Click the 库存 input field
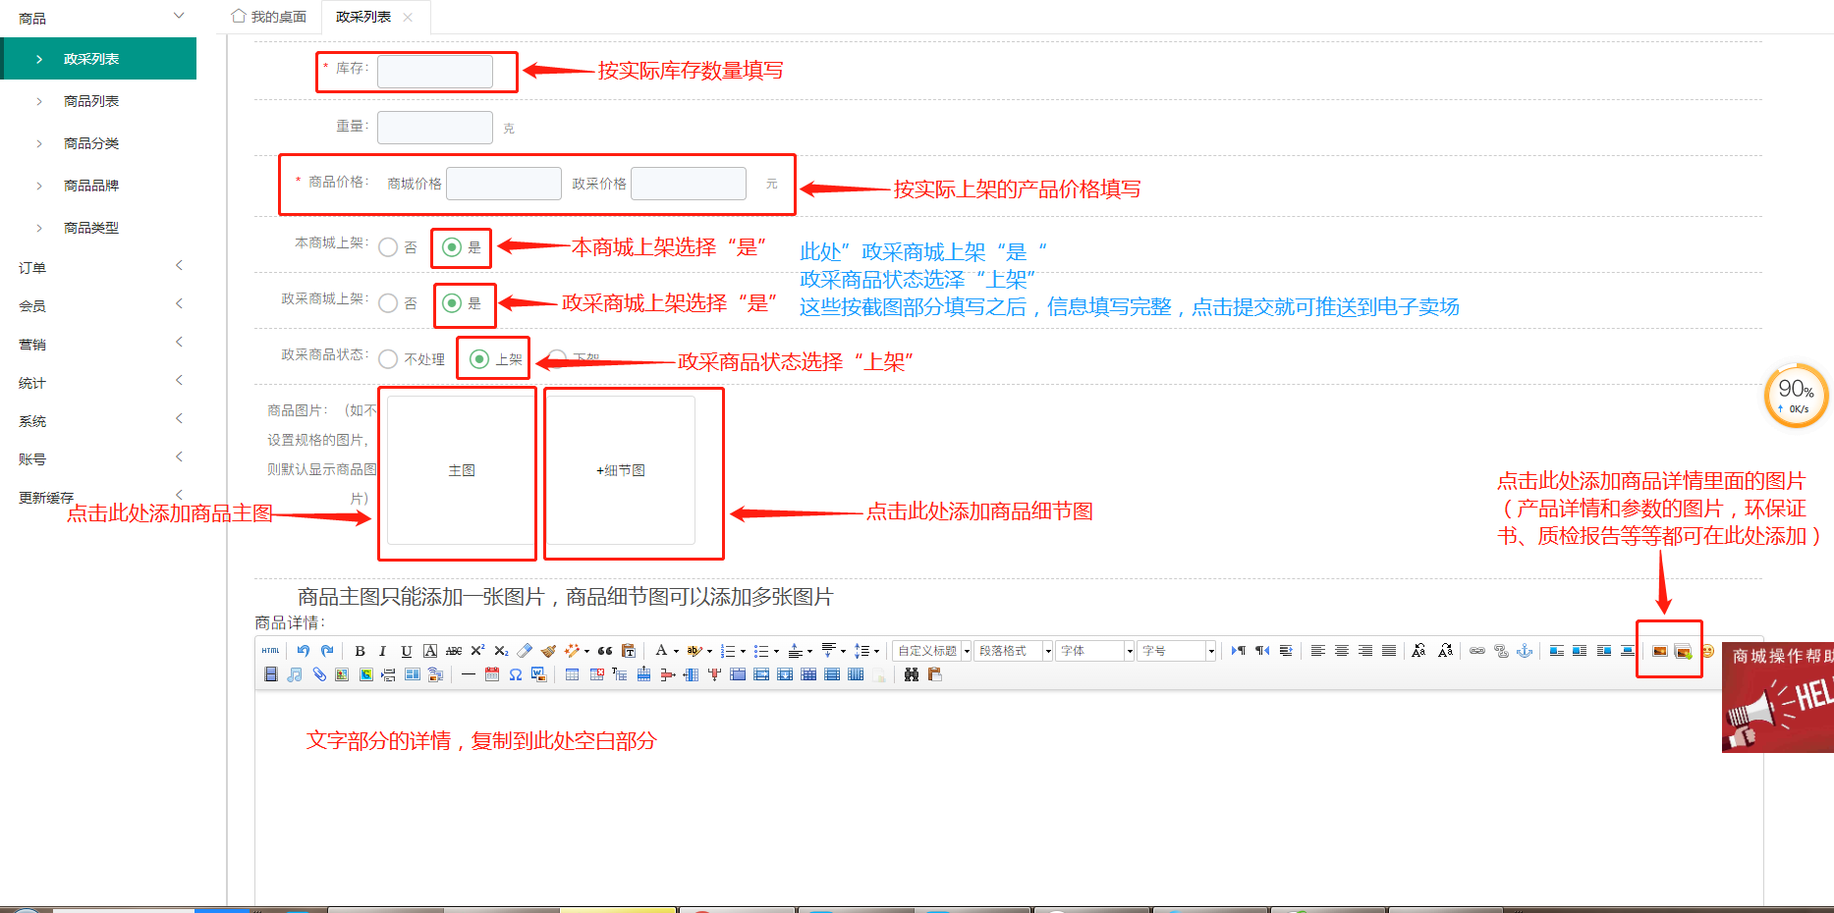1834x913 pixels. point(435,72)
